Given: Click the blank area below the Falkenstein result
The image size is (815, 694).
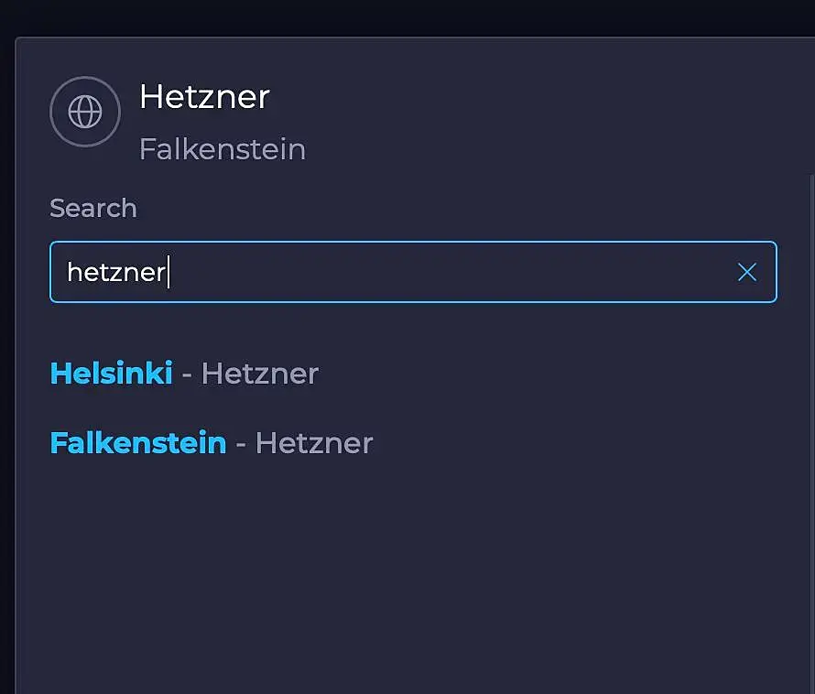Looking at the screenshot, I should (x=412, y=568).
